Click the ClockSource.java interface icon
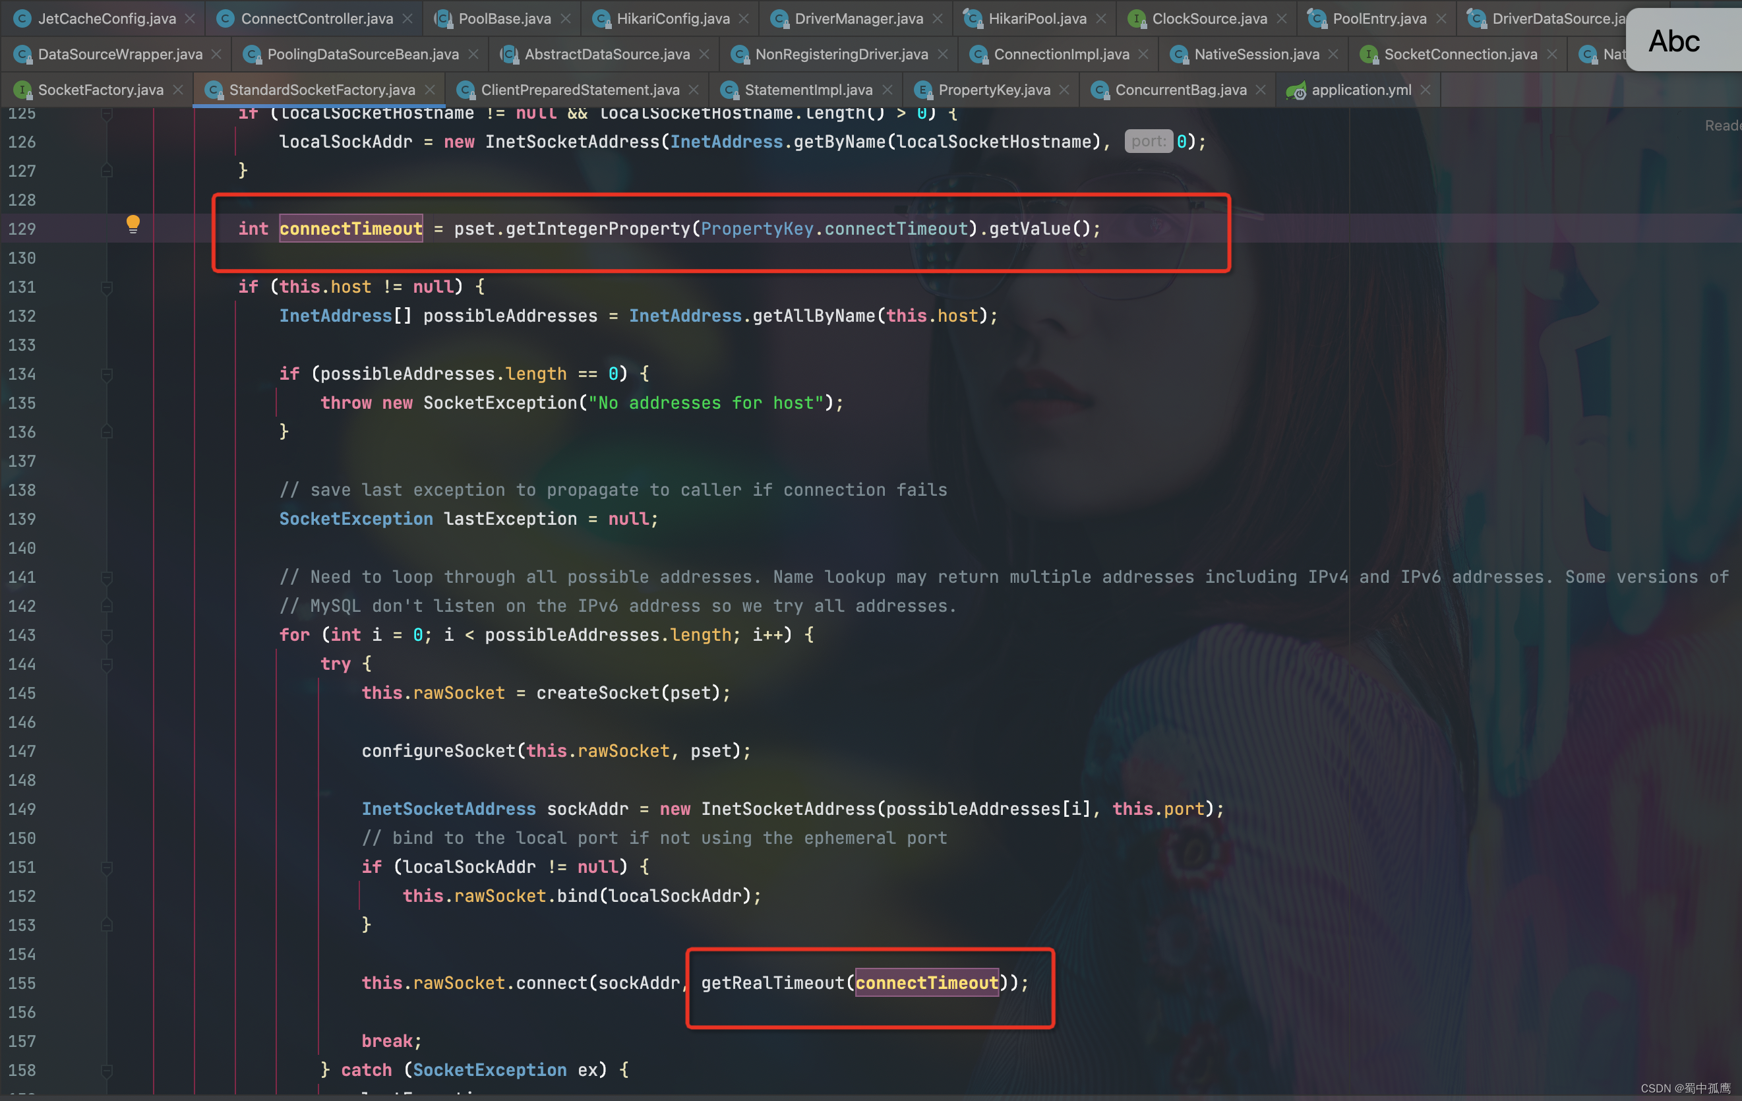Image resolution: width=1742 pixels, height=1101 pixels. point(1136,19)
